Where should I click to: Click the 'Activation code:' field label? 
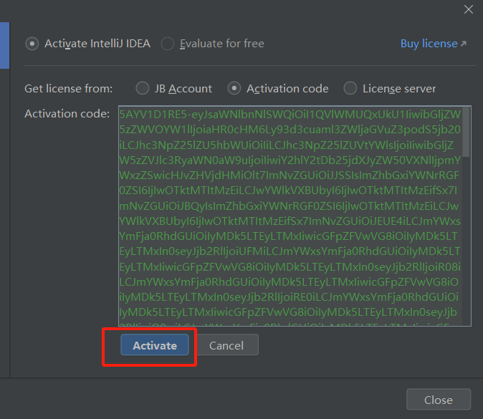[67, 114]
